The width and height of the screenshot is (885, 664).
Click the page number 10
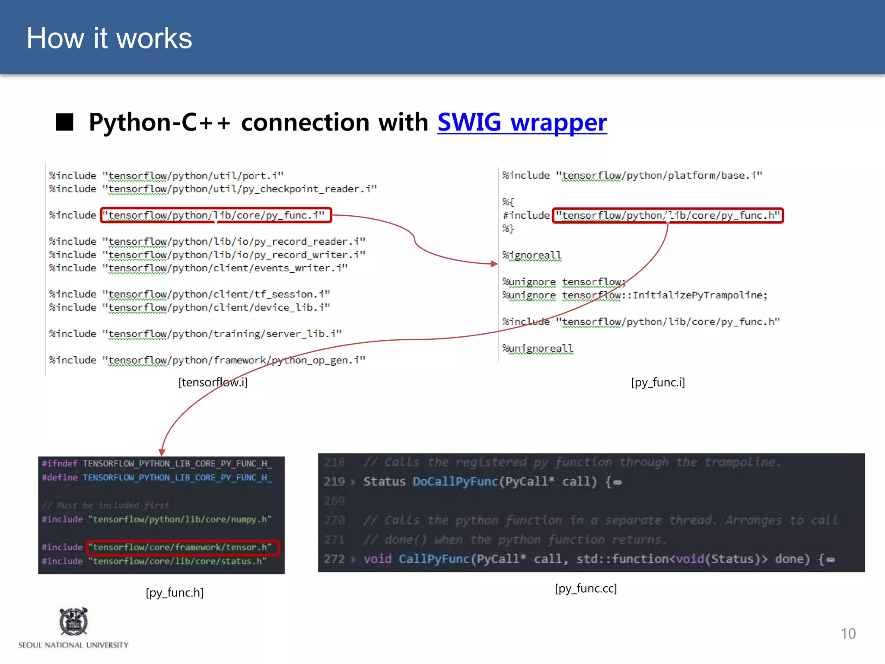[x=848, y=634]
